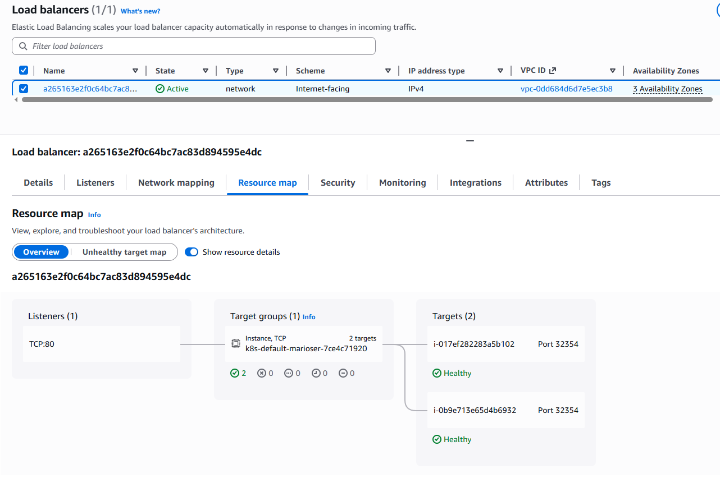Click the healthy targets count icon
Screen dimensions: 720x478
coord(235,373)
